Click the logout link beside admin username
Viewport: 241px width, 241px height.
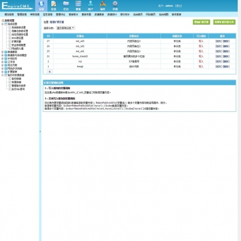pos(178,6)
